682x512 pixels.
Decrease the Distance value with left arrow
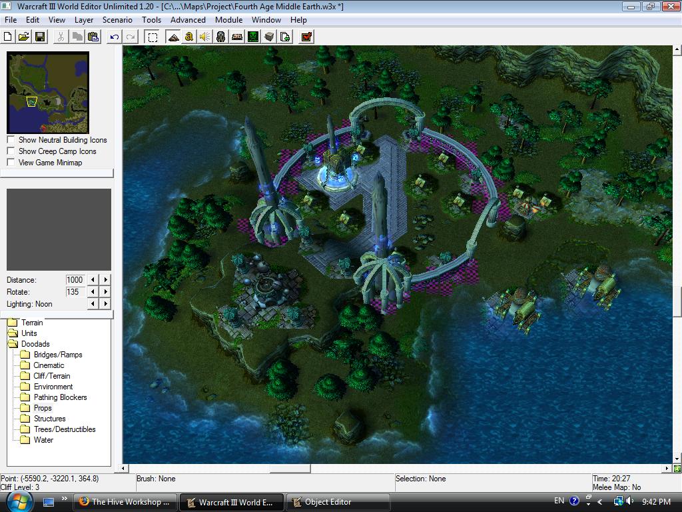click(x=93, y=279)
